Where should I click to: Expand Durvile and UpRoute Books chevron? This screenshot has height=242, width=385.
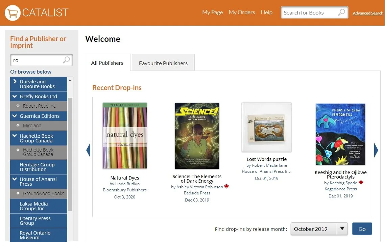15,81
